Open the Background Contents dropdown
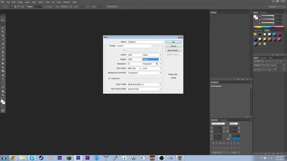This screenshot has height=161, width=287. [x=144, y=73]
